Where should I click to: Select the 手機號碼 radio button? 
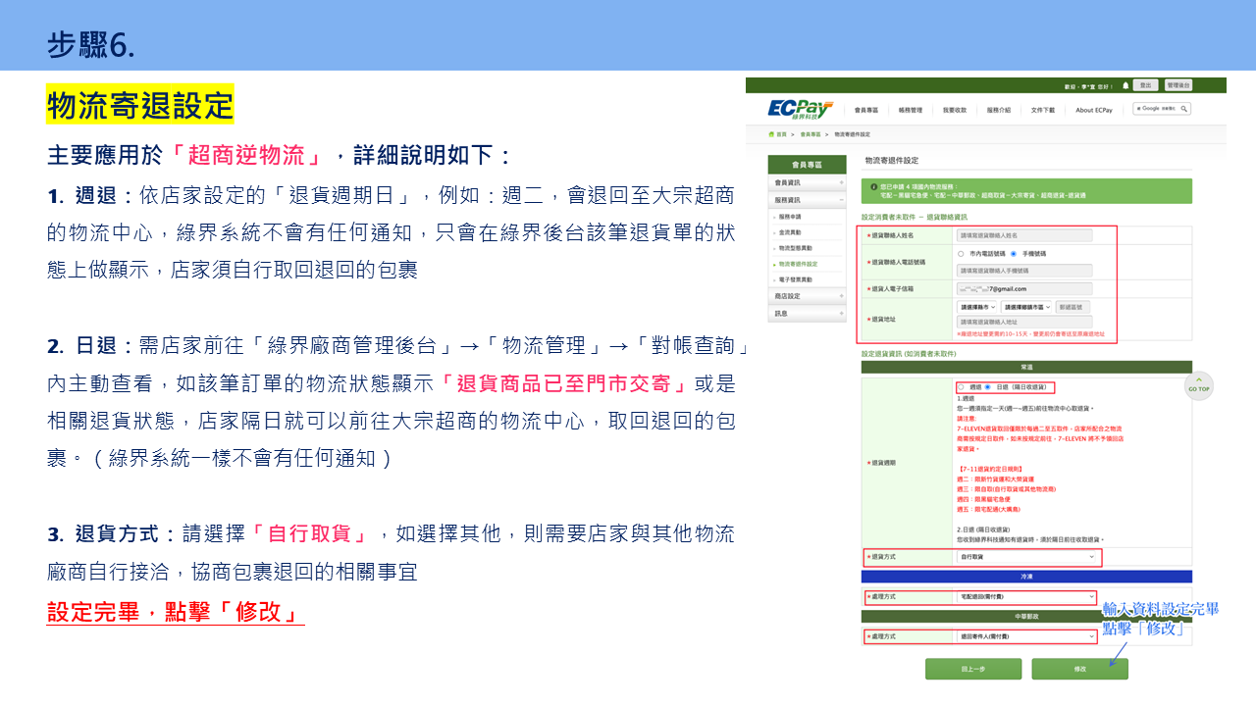pyautogui.click(x=1013, y=254)
